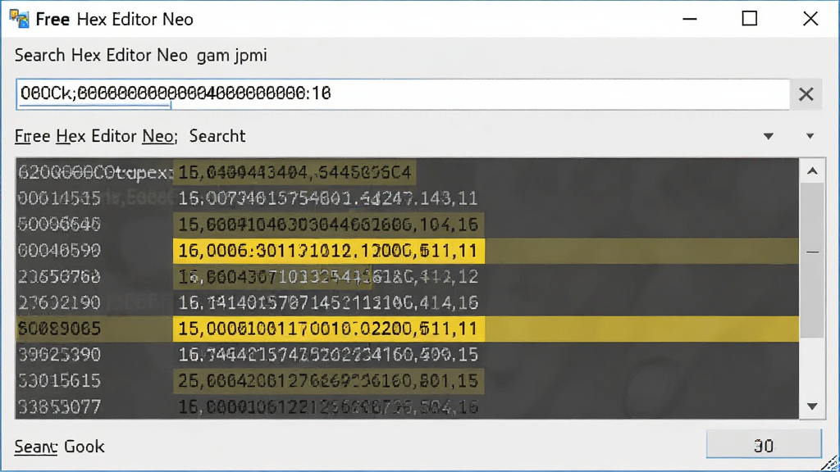The width and height of the screenshot is (840, 472).
Task: Select the highlighted row 00040590
Action: [407, 251]
